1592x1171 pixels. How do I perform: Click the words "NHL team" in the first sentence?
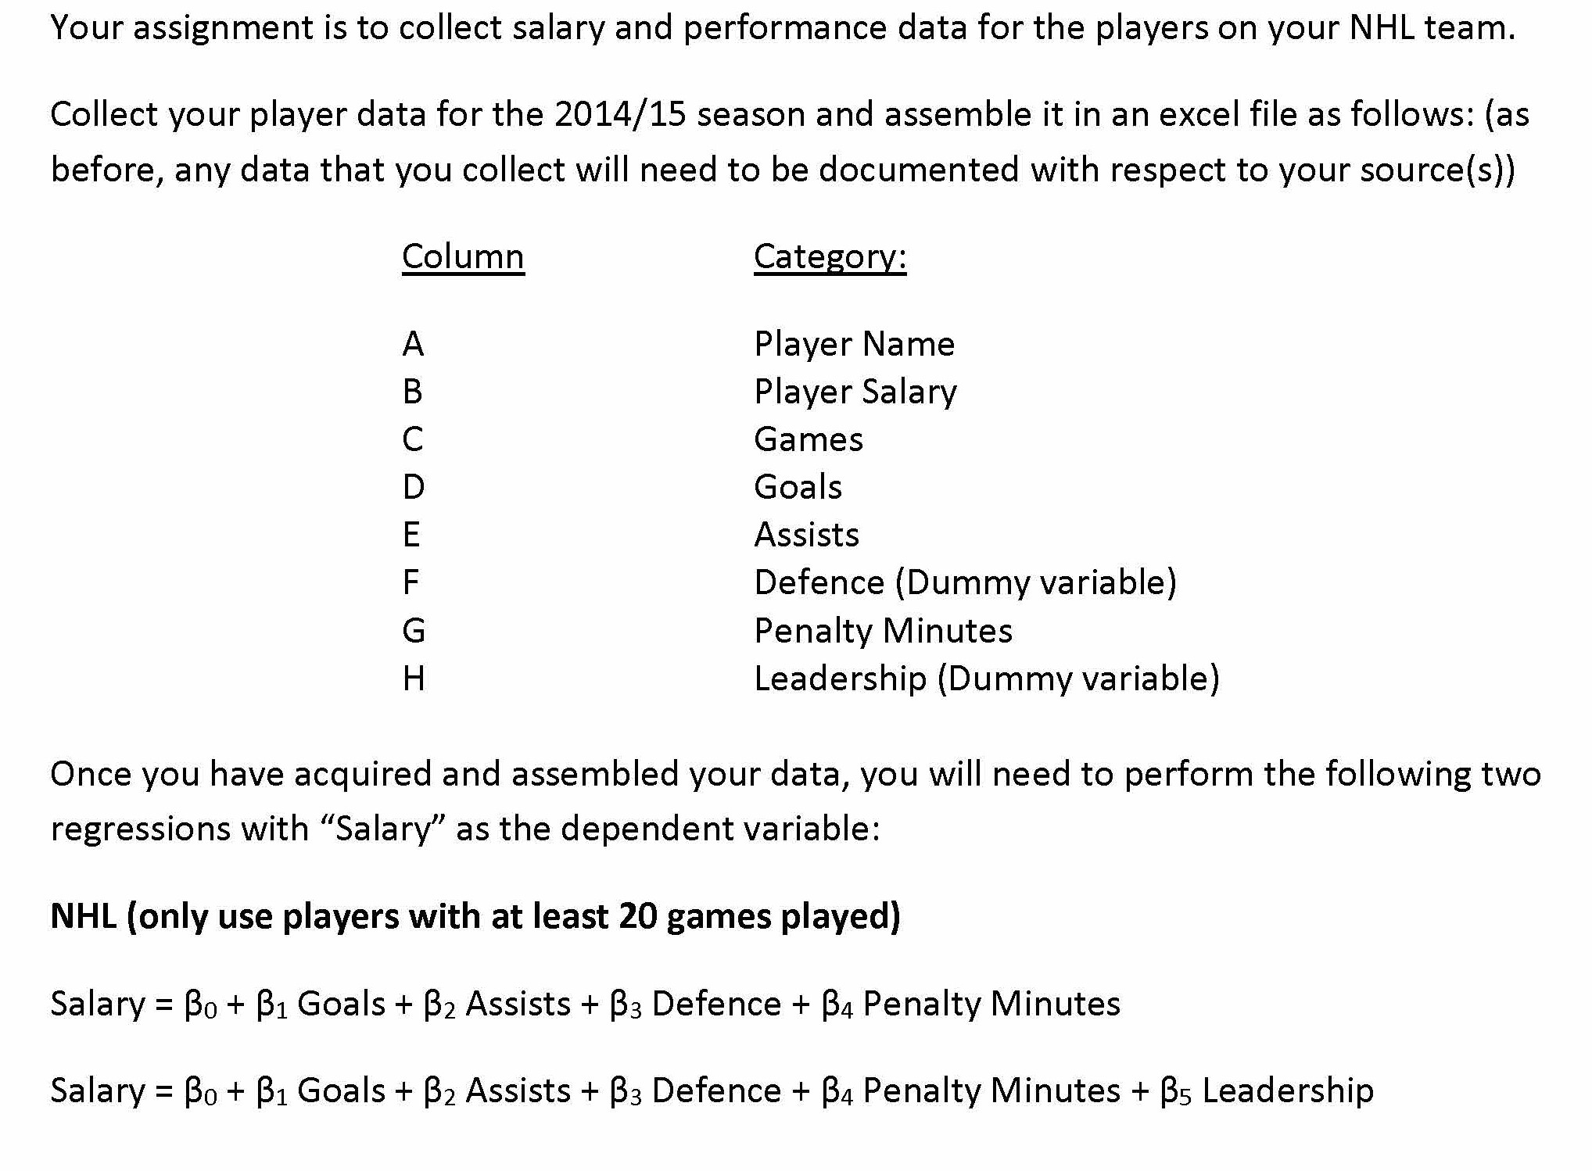pos(1431,28)
